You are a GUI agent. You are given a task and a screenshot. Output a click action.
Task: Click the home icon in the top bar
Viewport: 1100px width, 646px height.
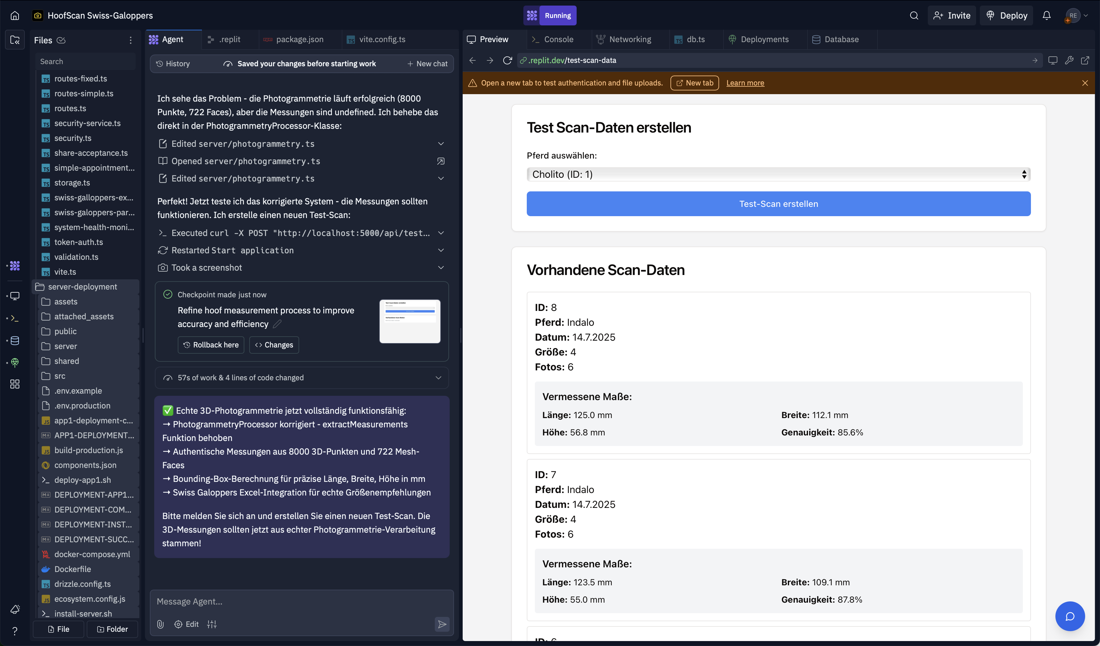pos(15,16)
